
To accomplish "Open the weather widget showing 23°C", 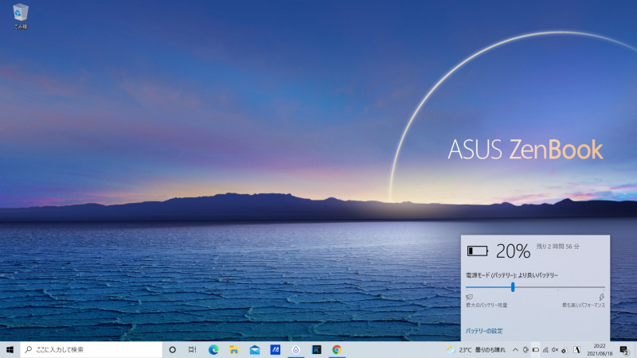I will pyautogui.click(x=475, y=349).
